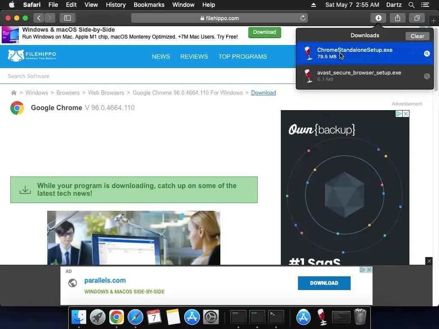The height and width of the screenshot is (329, 439).
Task: Open TOP PROGRAMS section
Action: coord(243,57)
